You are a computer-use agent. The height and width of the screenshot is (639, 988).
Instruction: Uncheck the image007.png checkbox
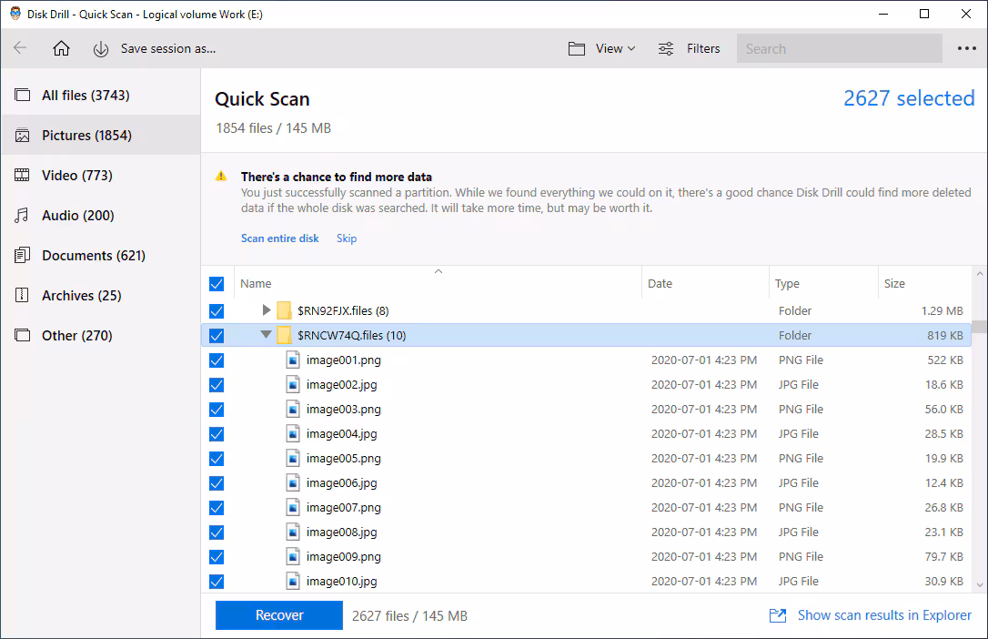pyautogui.click(x=217, y=507)
